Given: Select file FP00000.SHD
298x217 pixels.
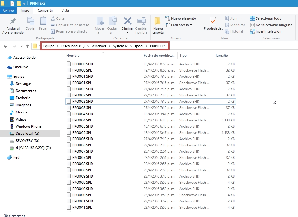Looking at the screenshot, I should (151, 64).
